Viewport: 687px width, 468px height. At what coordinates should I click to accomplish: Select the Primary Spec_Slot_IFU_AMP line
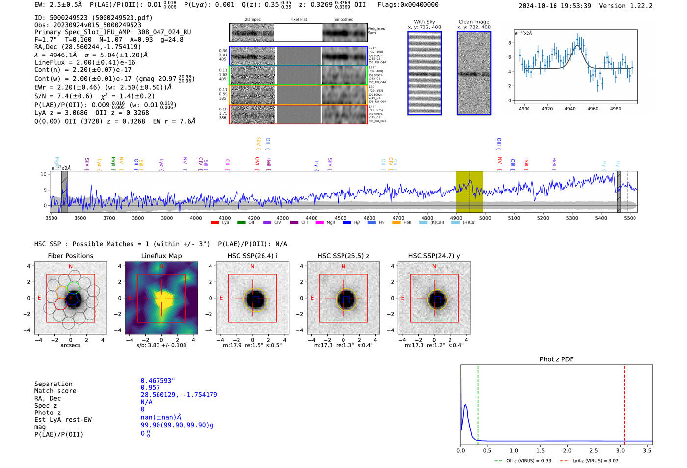pos(113,32)
